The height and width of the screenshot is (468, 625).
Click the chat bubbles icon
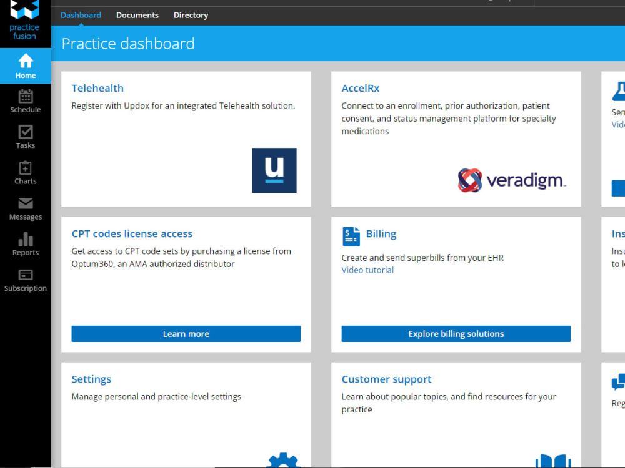point(618,382)
